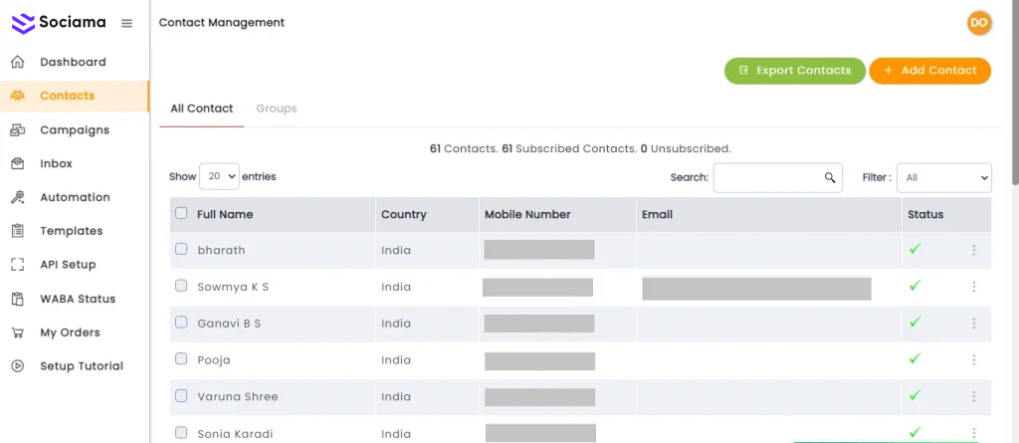Click the page vertical scrollbar

pos(1014,100)
